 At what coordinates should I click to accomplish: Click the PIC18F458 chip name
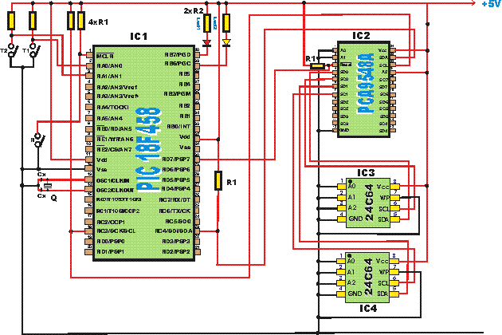pos(148,150)
